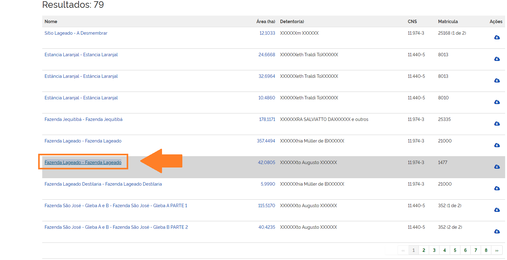Go to results page 2
Screen dimensions: 507x260
point(424,250)
